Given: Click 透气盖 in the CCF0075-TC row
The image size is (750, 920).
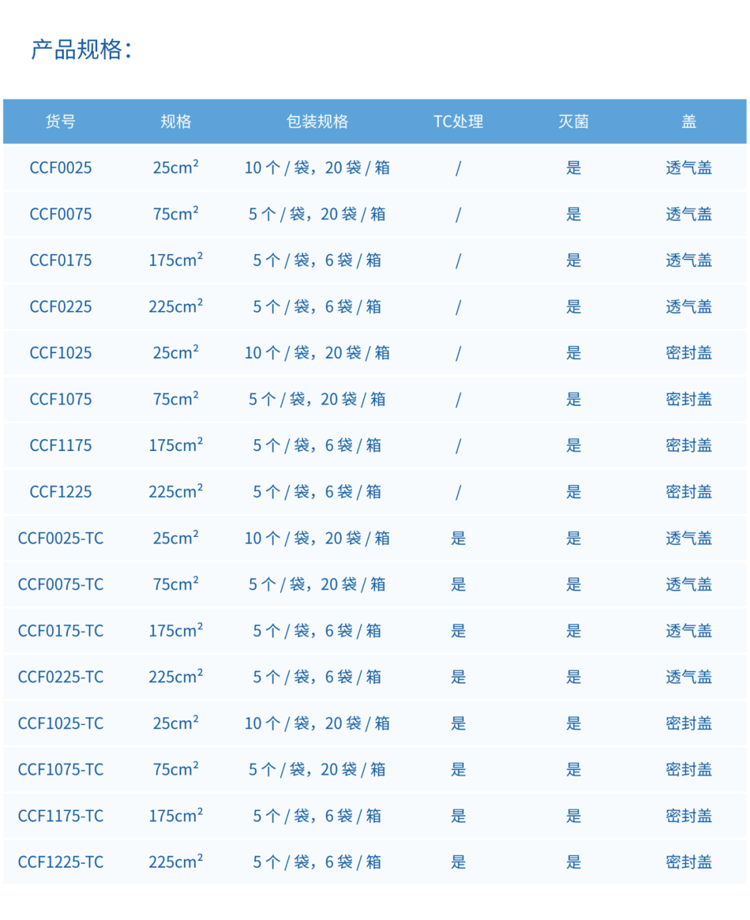Looking at the screenshot, I should [689, 584].
